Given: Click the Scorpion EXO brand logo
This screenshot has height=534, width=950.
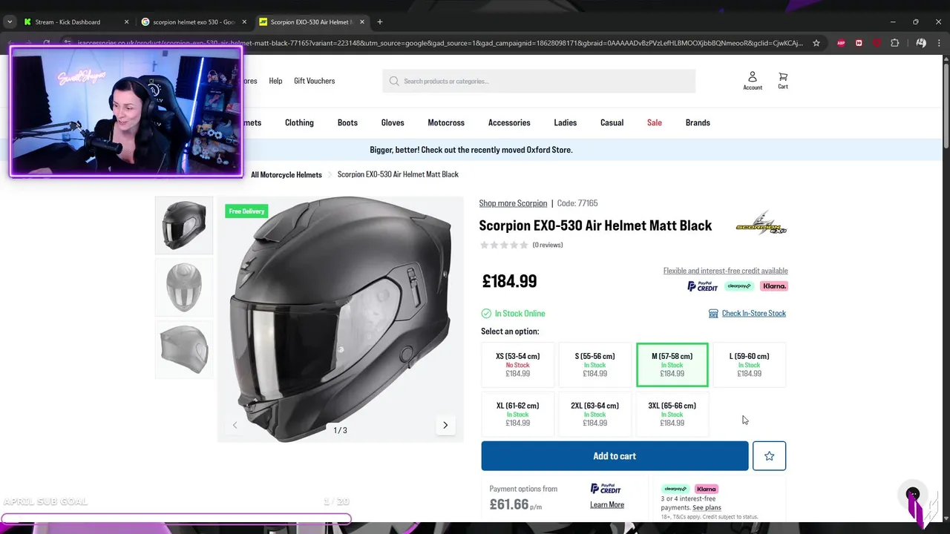Looking at the screenshot, I should (761, 223).
